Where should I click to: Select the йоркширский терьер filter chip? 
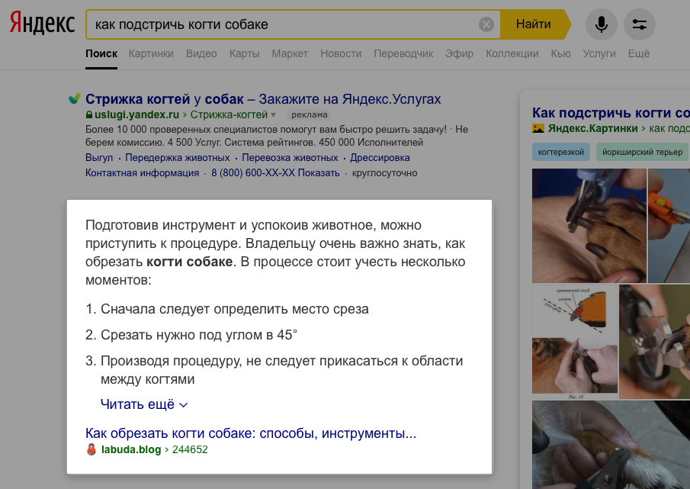642,152
